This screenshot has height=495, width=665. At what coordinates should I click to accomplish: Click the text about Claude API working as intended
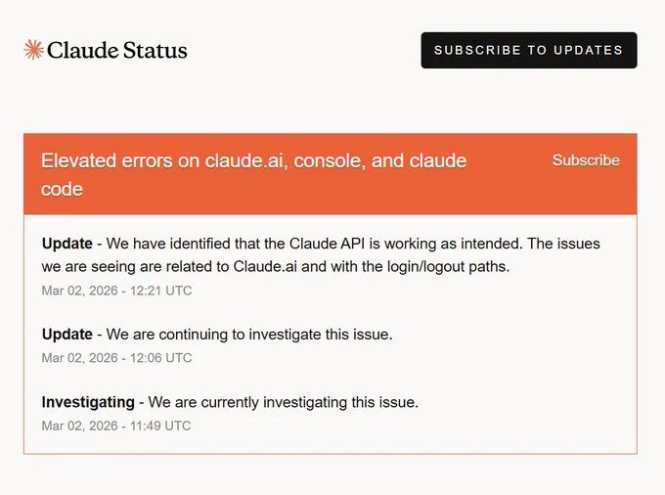point(313,244)
